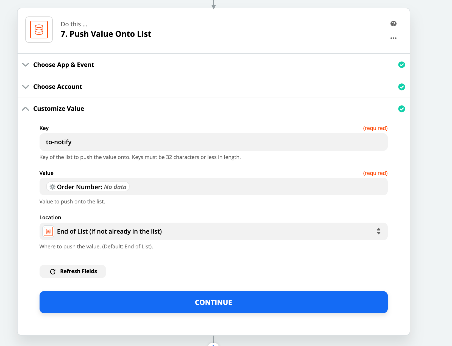
Task: Click the green checkmark beside Customize Value
Action: point(401,109)
